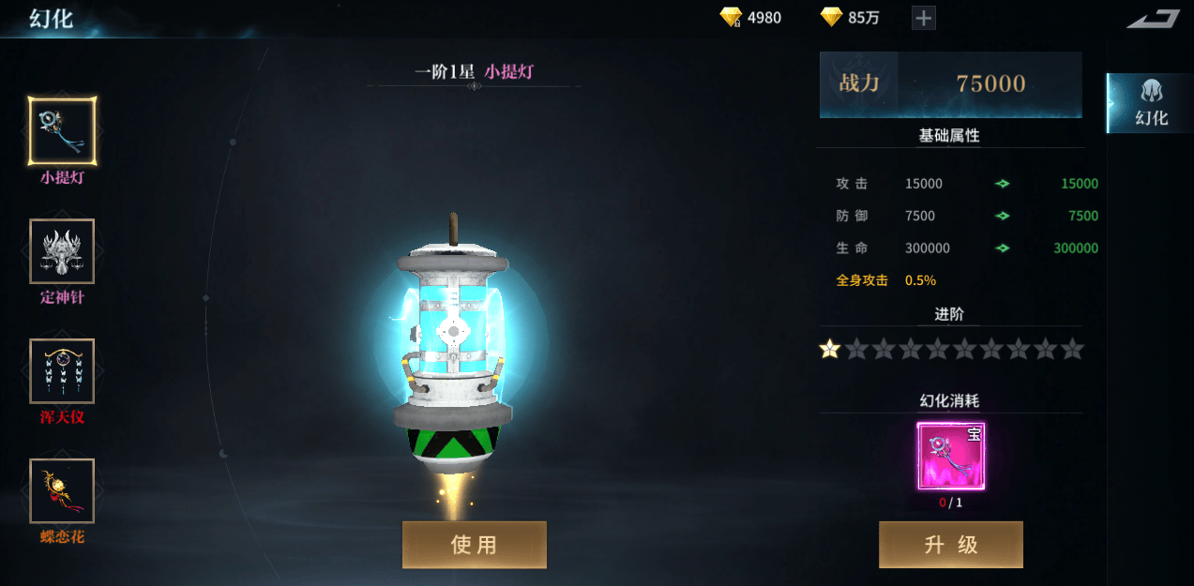Image resolution: width=1194 pixels, height=586 pixels.
Task: Click the back arrow at top right
Action: tap(1153, 19)
